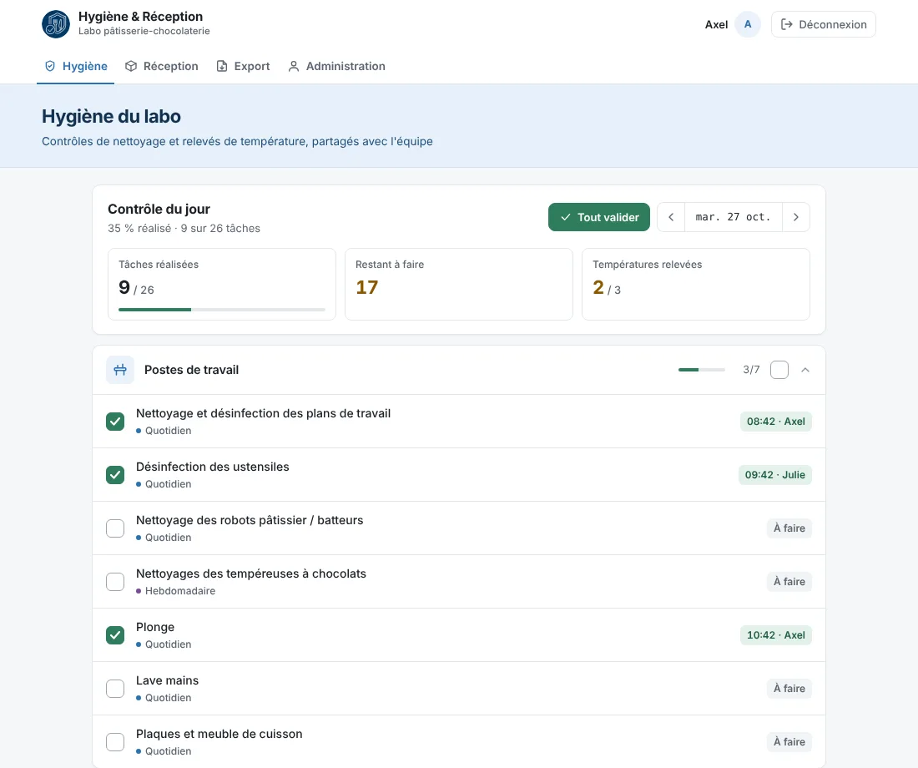Collapse the Postes de travail section

[x=805, y=370]
